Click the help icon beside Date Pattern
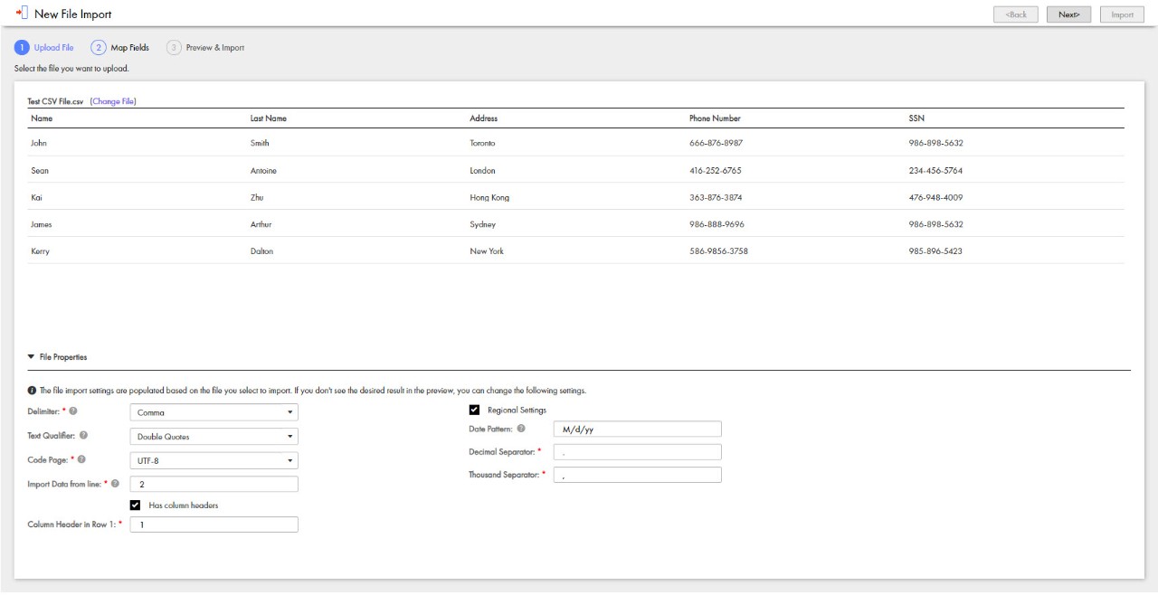 click(521, 429)
